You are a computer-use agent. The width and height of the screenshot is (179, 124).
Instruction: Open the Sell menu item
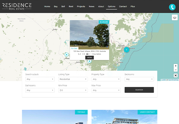point(63,6)
